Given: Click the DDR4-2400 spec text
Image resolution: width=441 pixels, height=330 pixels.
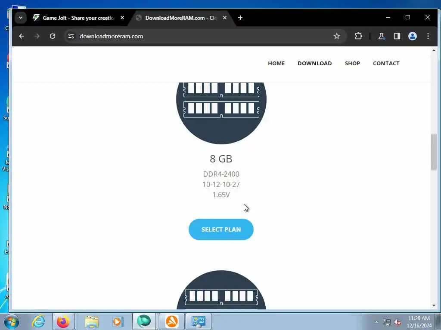Looking at the screenshot, I should coord(221,174).
